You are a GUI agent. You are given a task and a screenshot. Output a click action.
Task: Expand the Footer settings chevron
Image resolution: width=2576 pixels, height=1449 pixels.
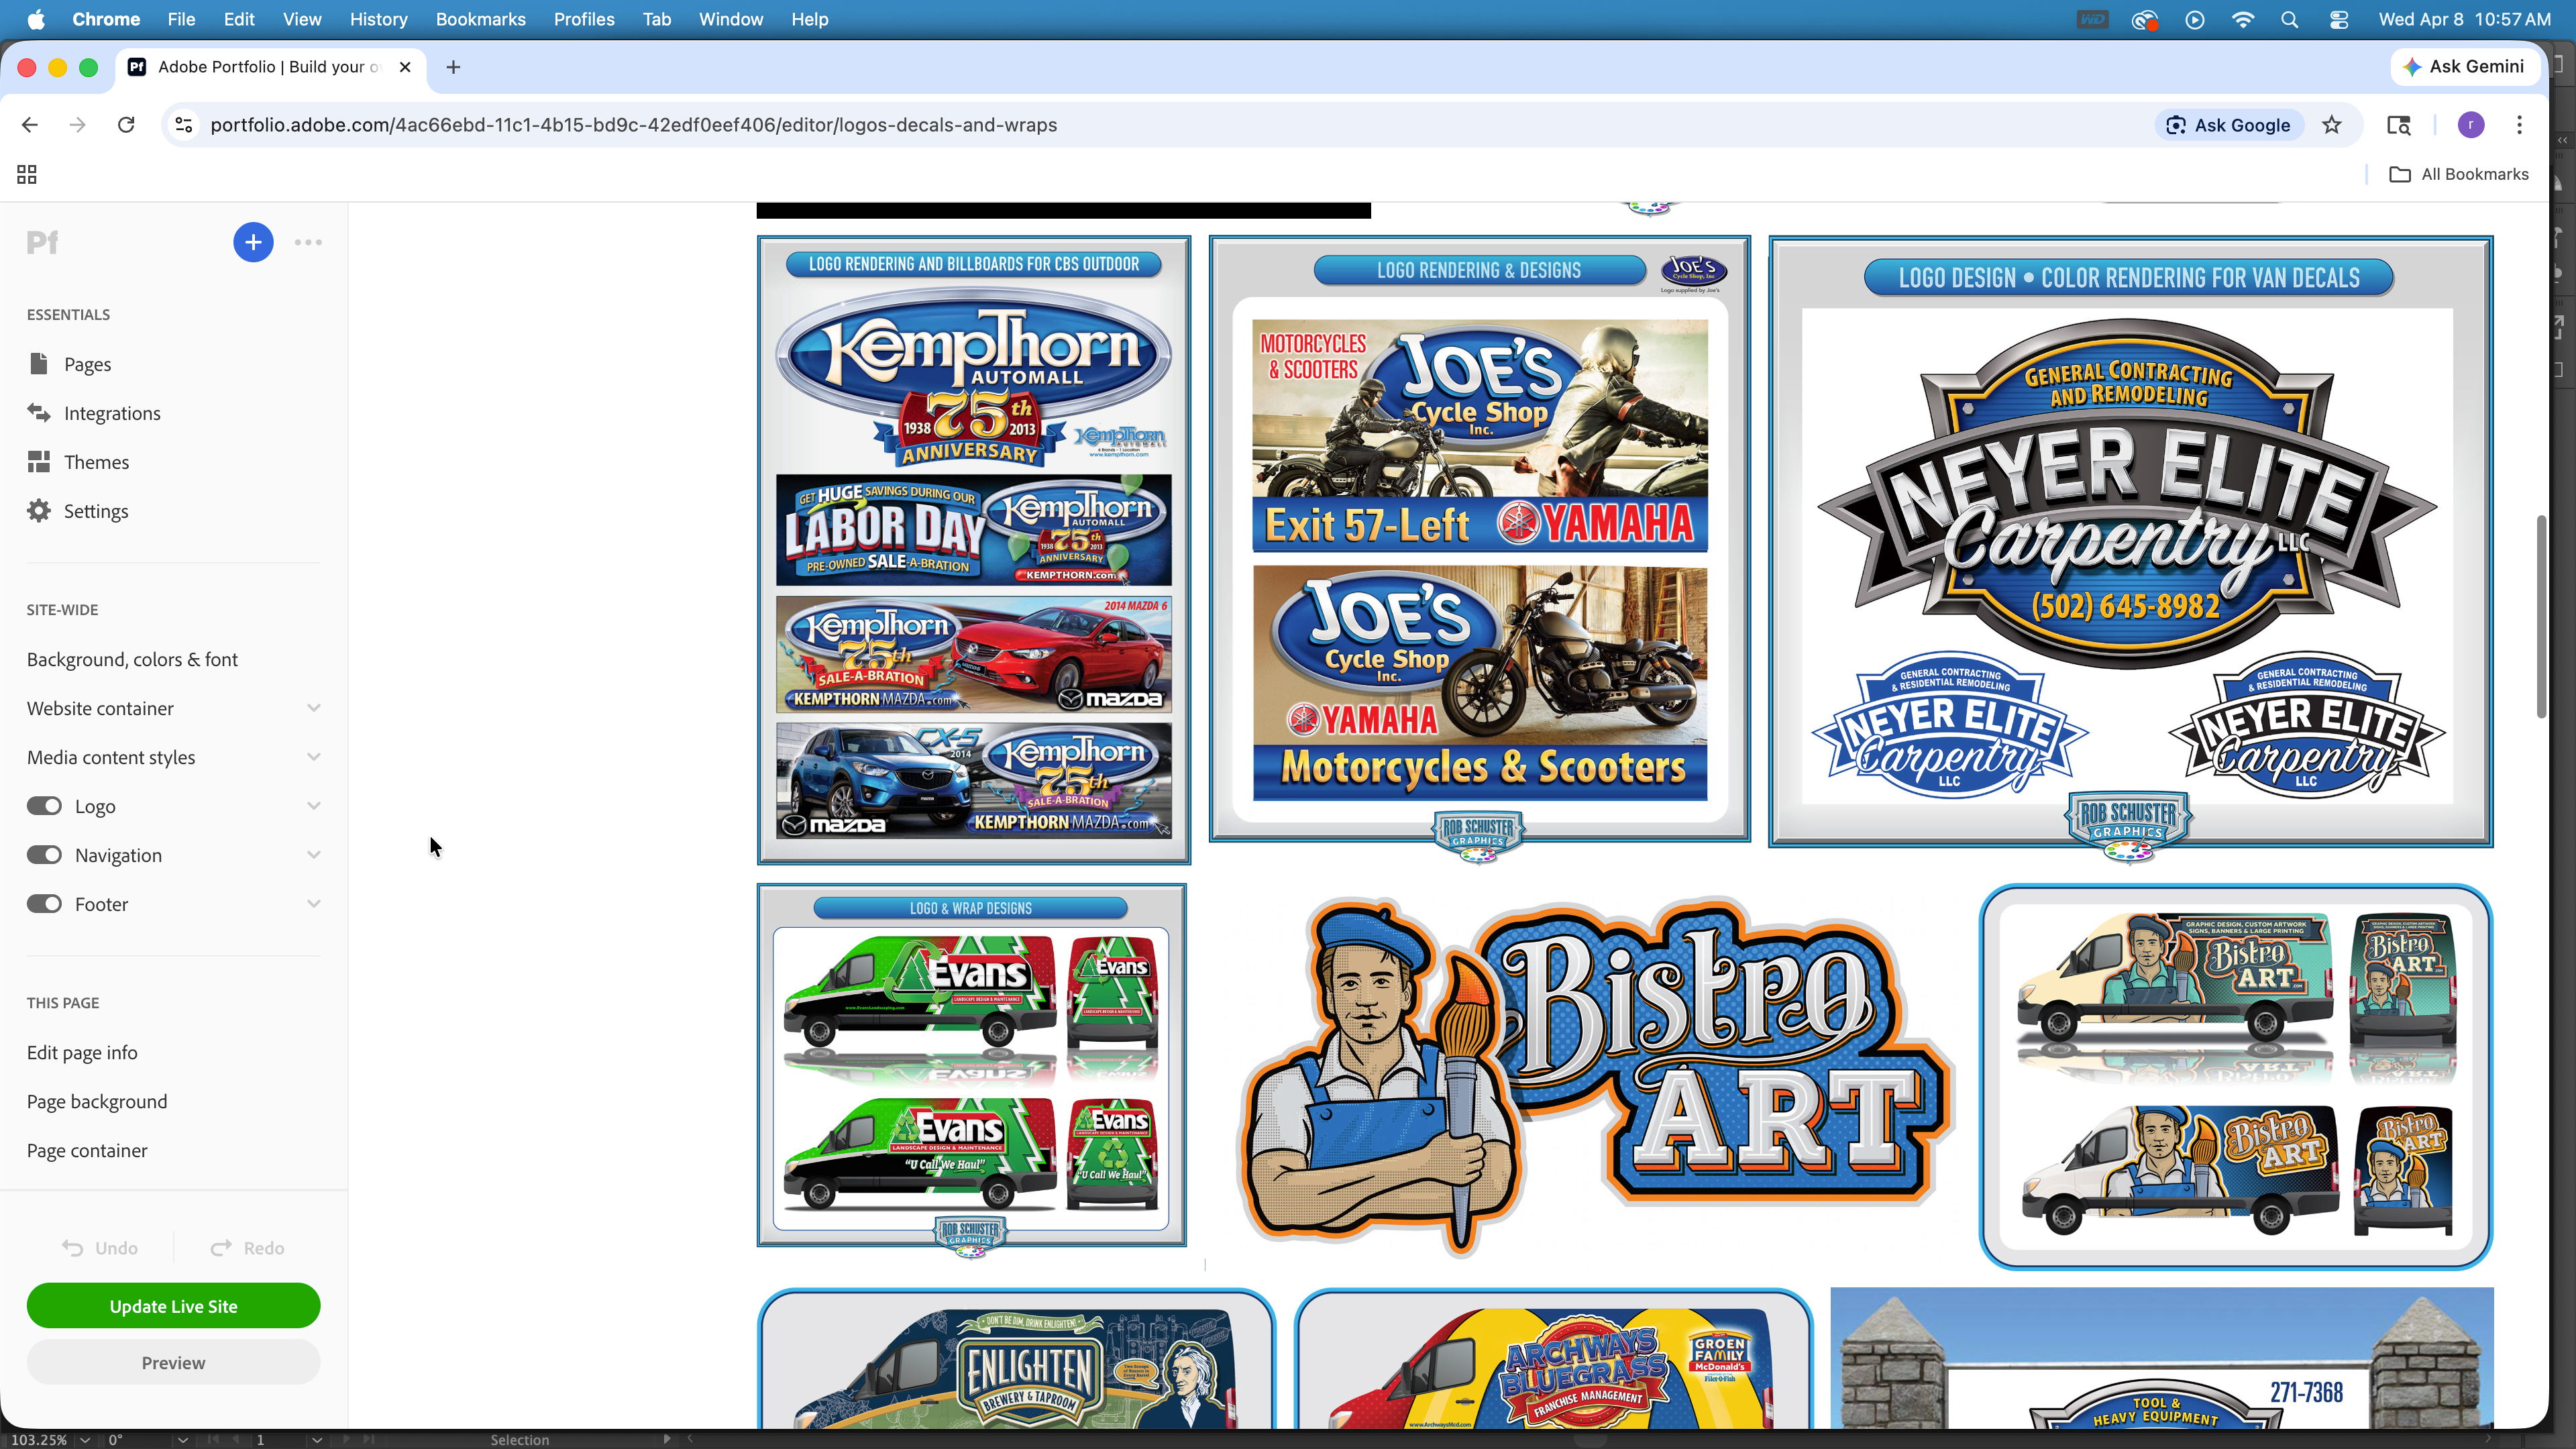click(x=313, y=904)
